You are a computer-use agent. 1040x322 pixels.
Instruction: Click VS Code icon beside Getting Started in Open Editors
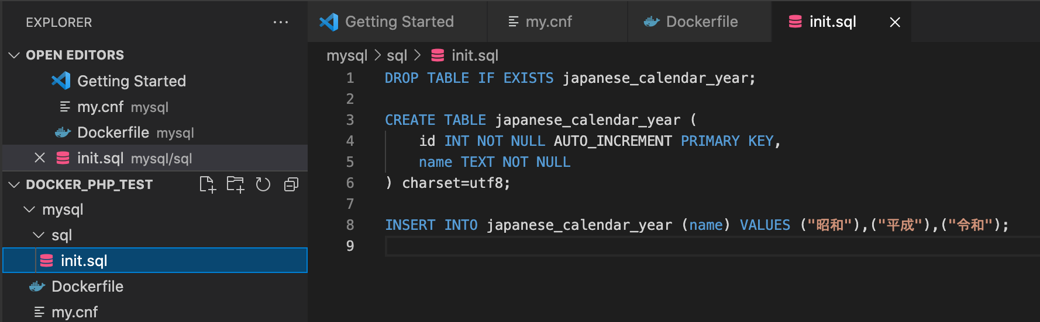(x=61, y=80)
